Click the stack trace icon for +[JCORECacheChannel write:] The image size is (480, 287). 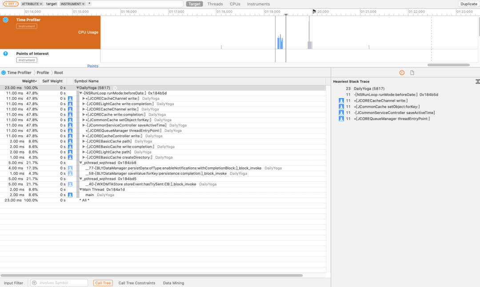341,101
